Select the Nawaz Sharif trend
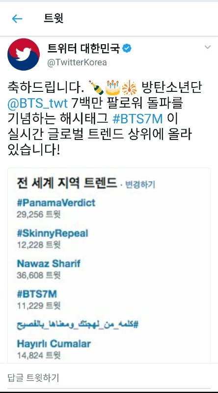 (49, 263)
